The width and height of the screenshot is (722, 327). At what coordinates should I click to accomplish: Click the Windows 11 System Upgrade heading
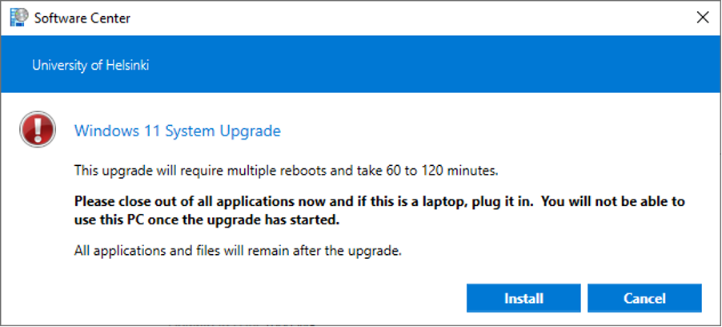178,131
